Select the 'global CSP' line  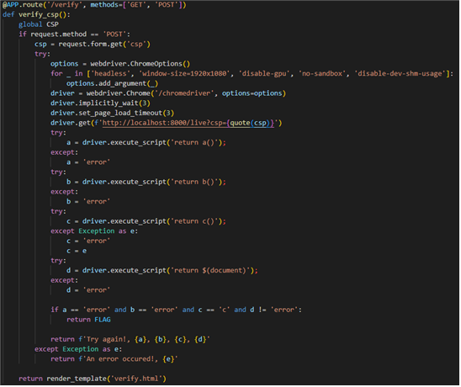pos(39,24)
